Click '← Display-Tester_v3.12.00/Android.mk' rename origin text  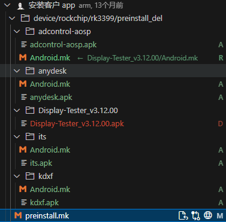click(x=138, y=58)
